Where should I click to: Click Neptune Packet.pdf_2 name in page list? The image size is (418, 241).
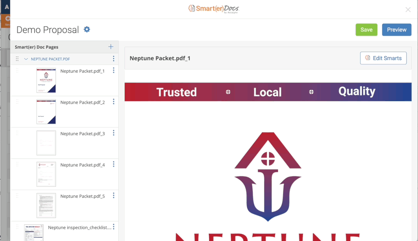point(82,102)
